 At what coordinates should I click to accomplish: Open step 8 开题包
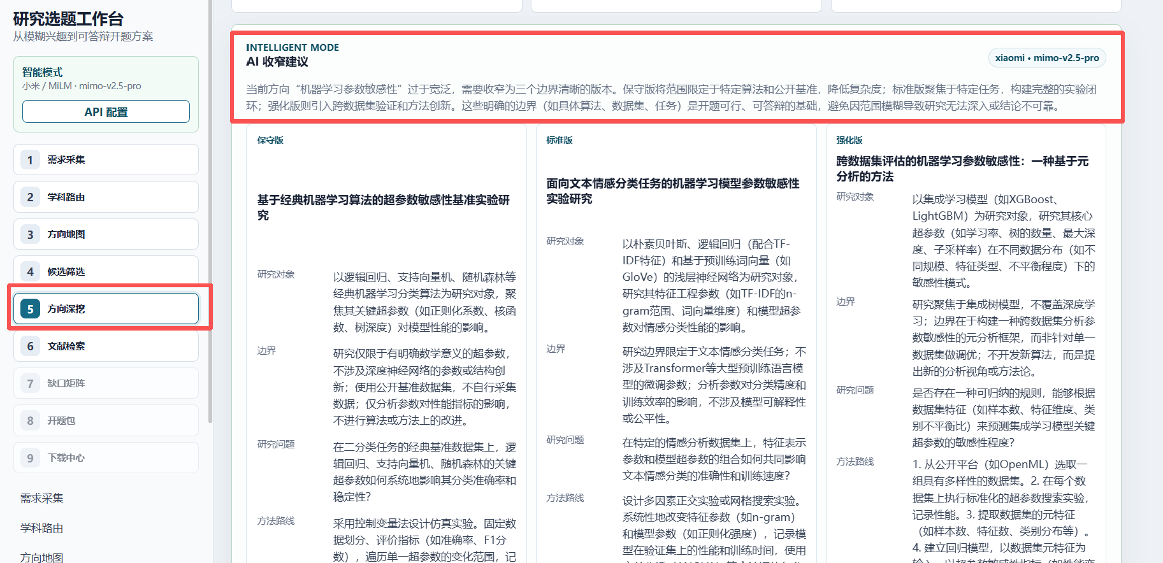[106, 420]
